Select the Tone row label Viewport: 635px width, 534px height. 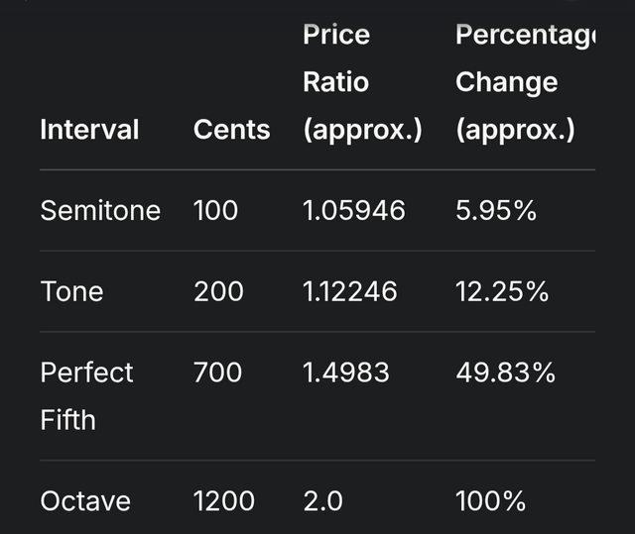pyautogui.click(x=71, y=291)
